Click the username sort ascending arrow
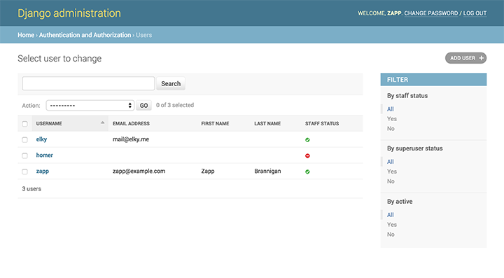This screenshot has height=278, width=504. coord(102,123)
